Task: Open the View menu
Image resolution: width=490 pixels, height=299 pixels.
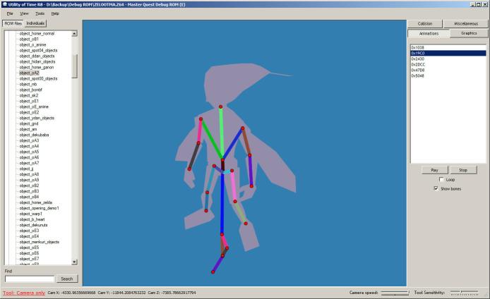Action: 24,13
